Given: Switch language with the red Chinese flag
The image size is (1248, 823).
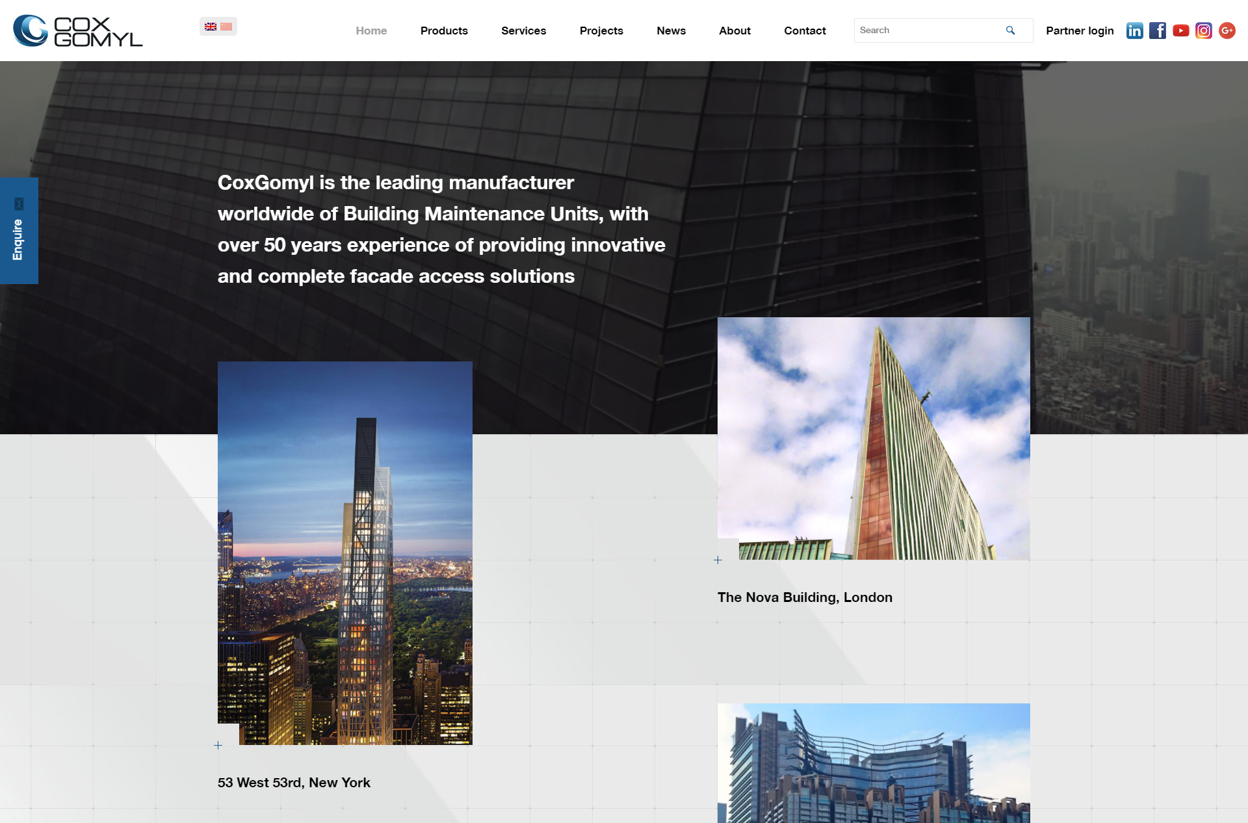Looking at the screenshot, I should click(226, 27).
